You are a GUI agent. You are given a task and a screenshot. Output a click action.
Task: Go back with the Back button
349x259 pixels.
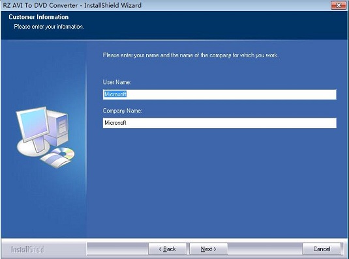pos(168,249)
